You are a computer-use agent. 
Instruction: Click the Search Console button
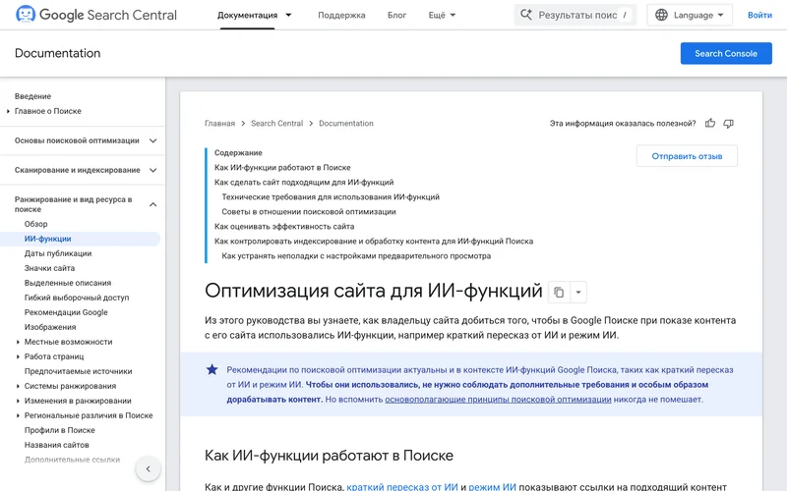[x=726, y=54]
